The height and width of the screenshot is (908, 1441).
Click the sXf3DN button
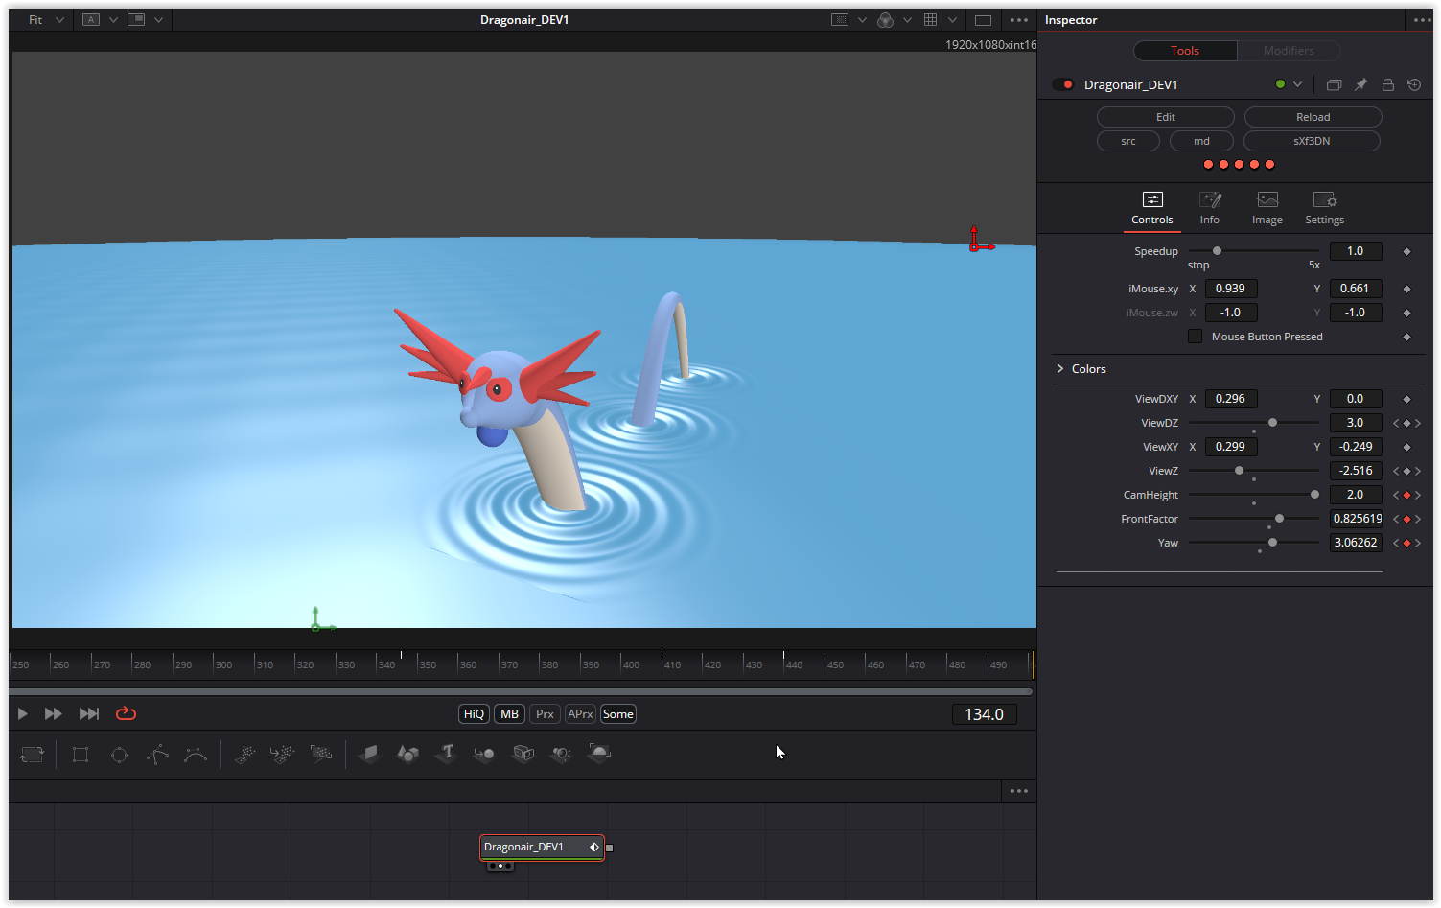point(1313,141)
